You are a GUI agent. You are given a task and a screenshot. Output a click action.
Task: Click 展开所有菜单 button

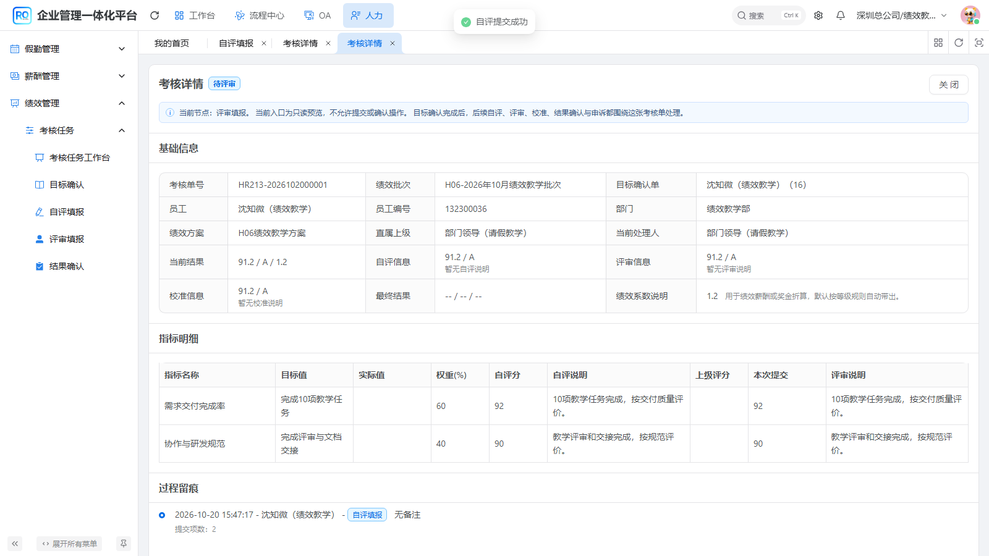(x=69, y=544)
